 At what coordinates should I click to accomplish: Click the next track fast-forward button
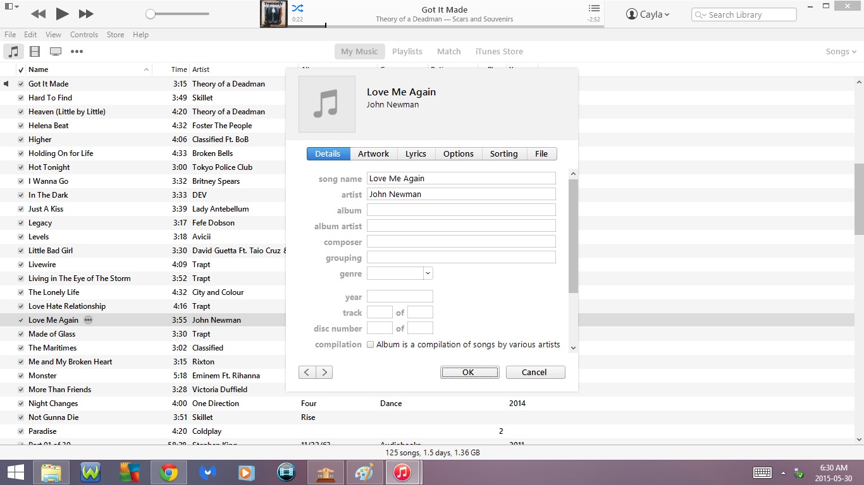[x=87, y=14]
